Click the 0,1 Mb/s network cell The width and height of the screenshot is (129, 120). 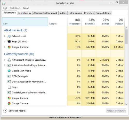click(x=117, y=47)
